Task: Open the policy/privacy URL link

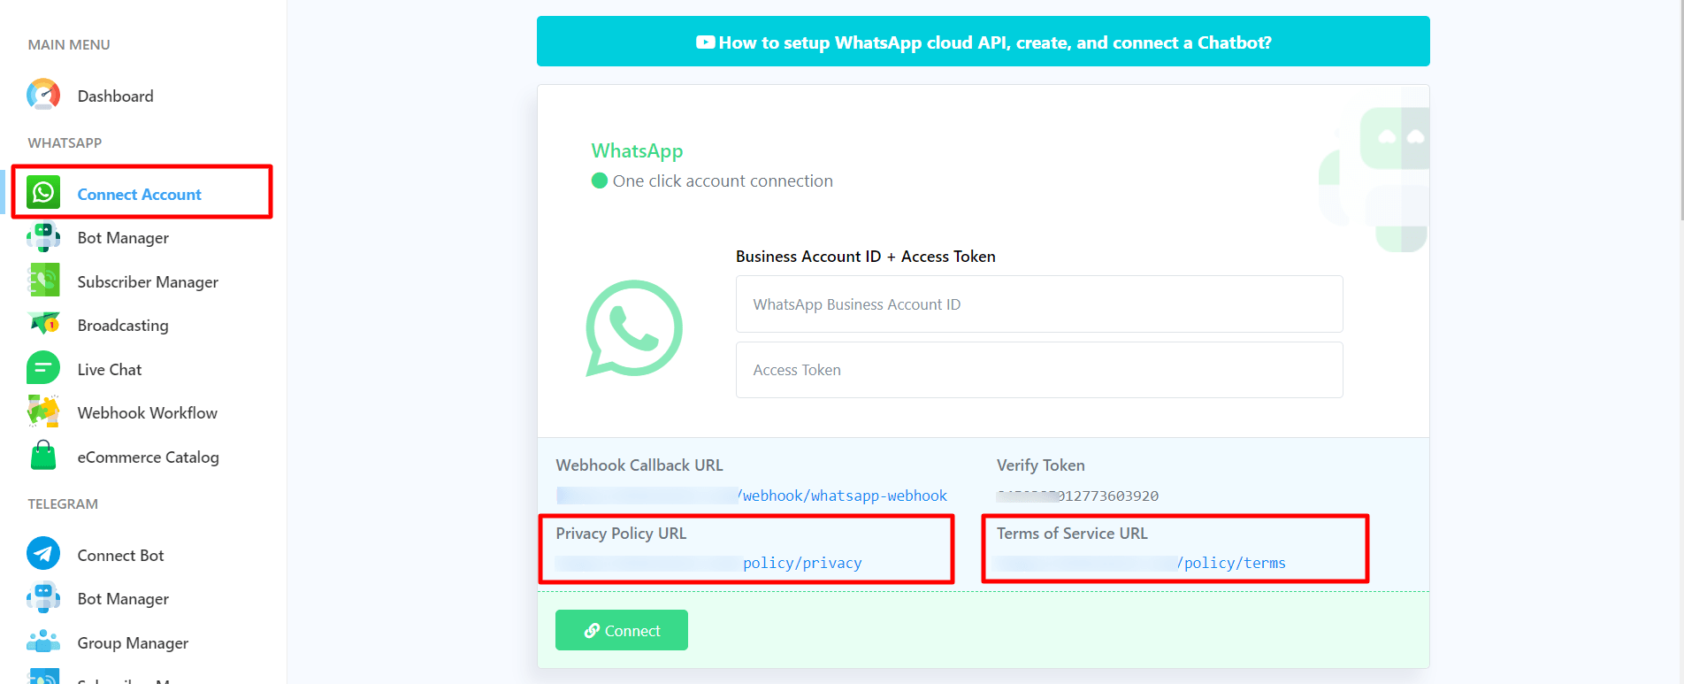Action: click(801, 564)
